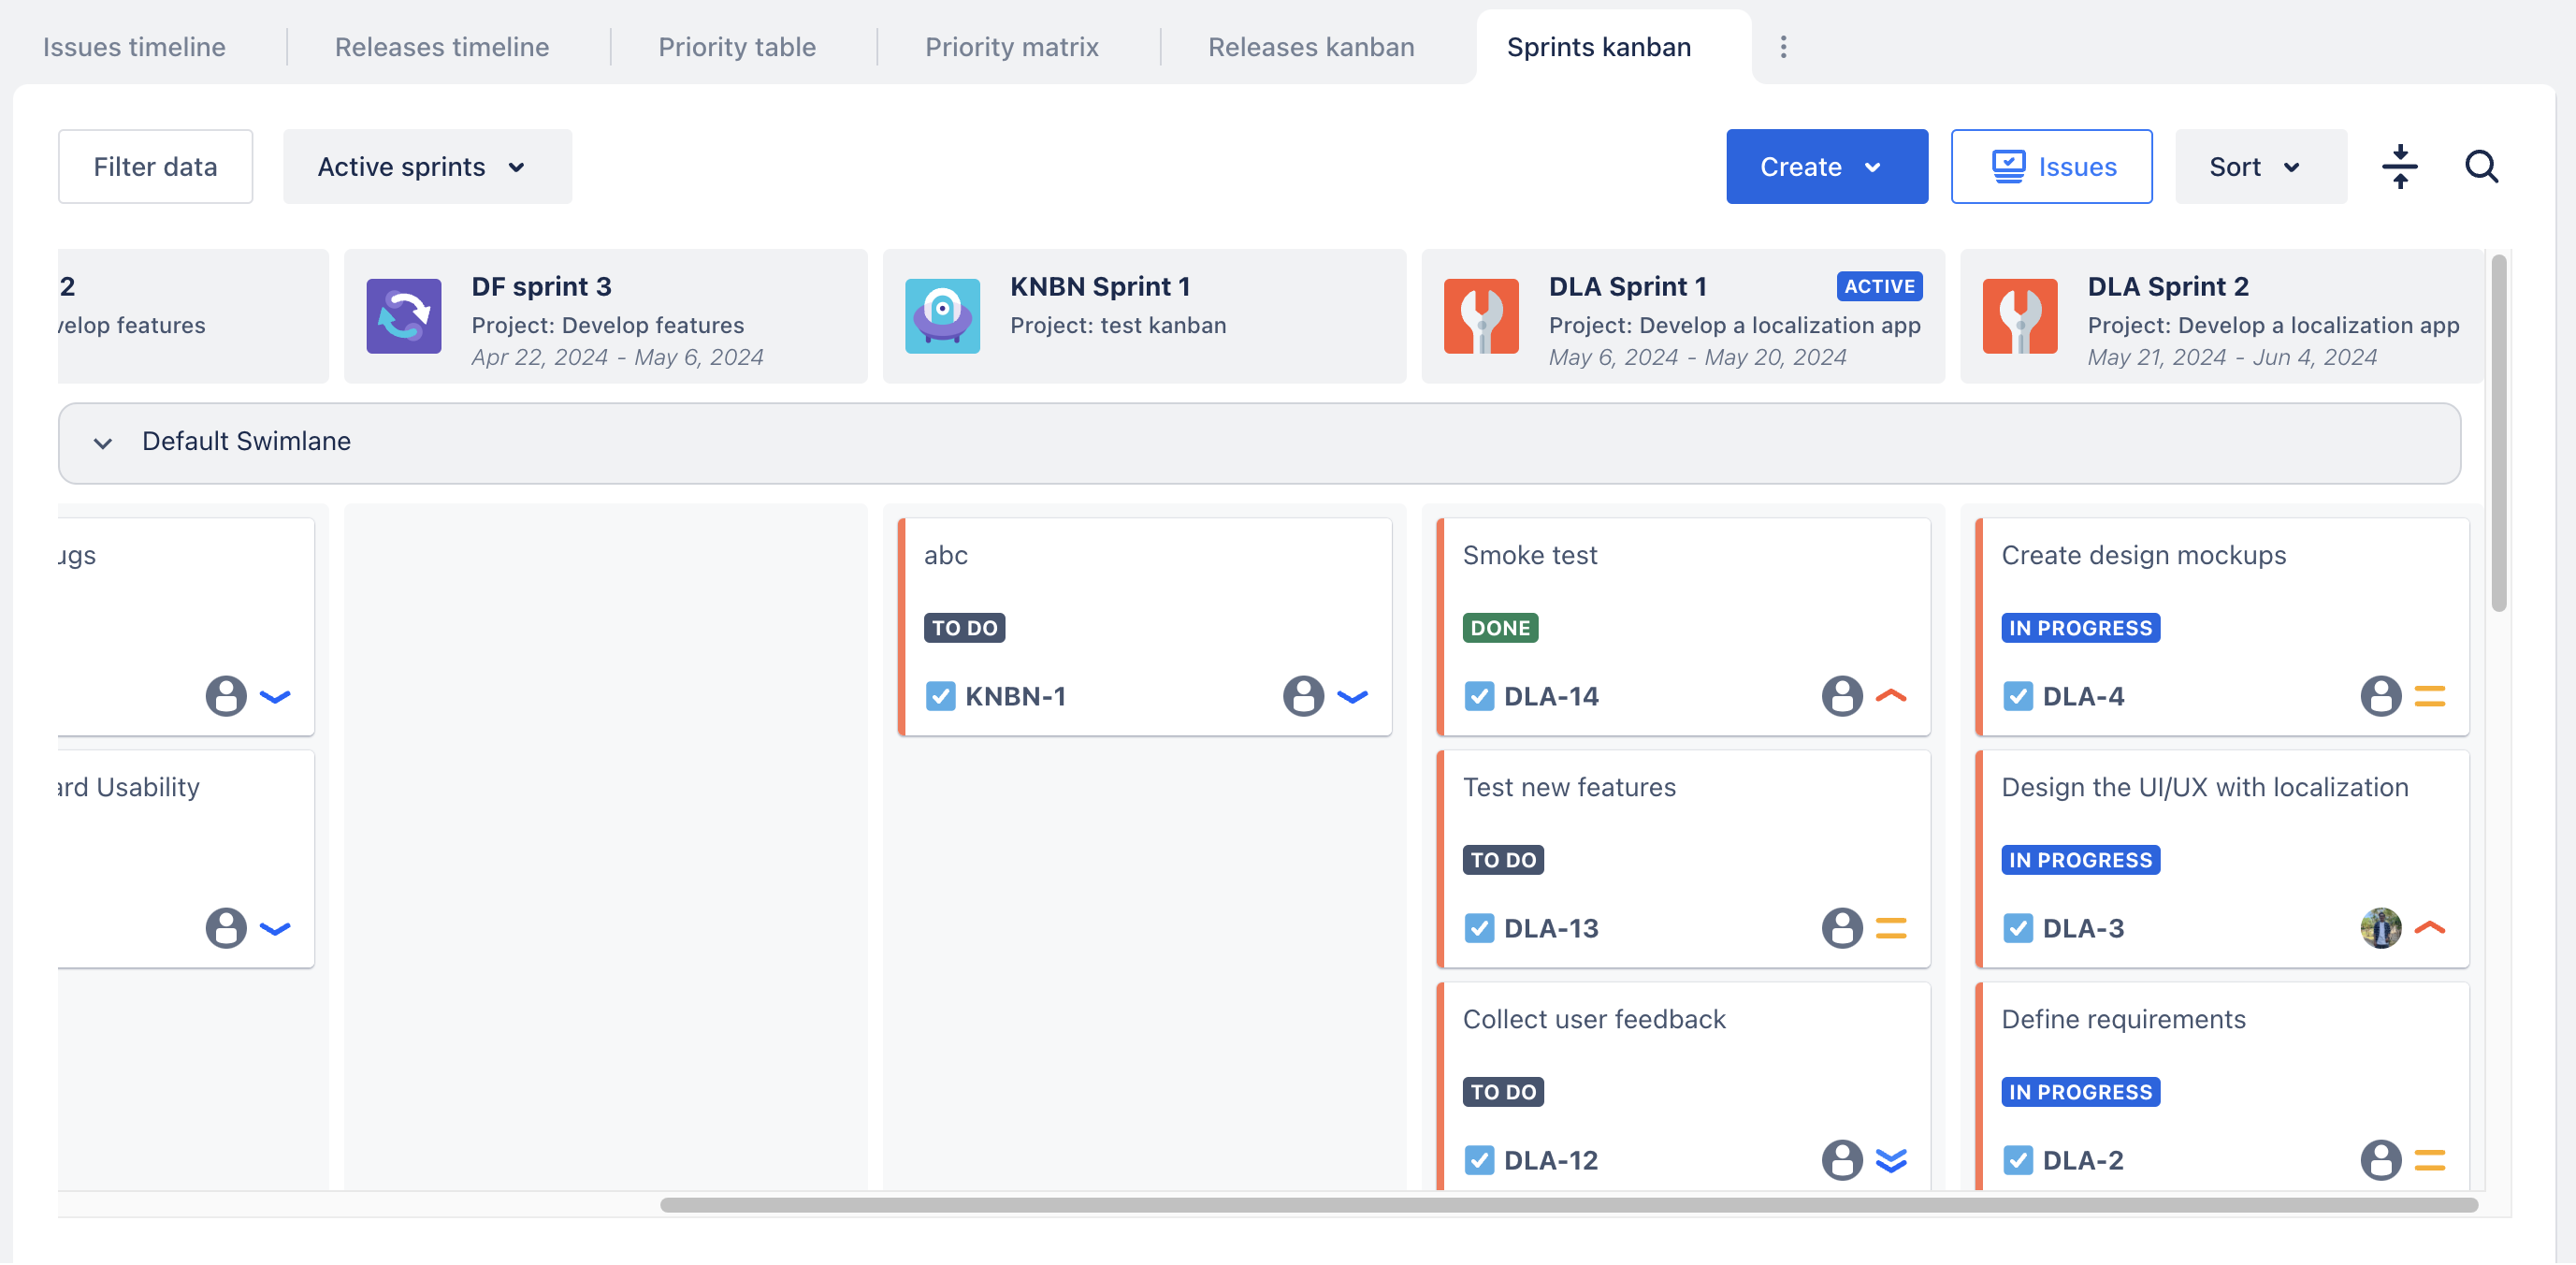Click lowest priority icon on DLA-12
Viewport: 2576px width, 1265px height.
1891,1161
